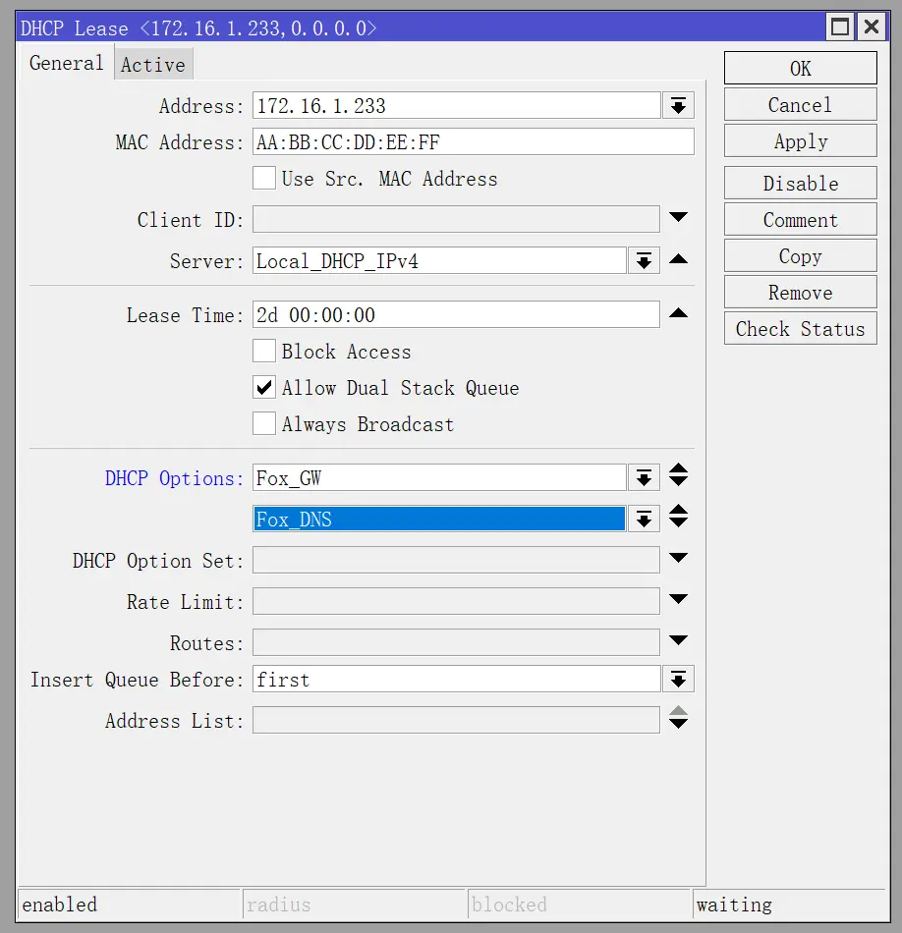Expand the Routes field
Viewport: 902px width, 933px height.
(678, 640)
